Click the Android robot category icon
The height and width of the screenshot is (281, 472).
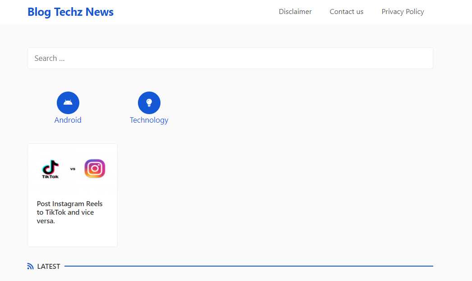tap(68, 103)
